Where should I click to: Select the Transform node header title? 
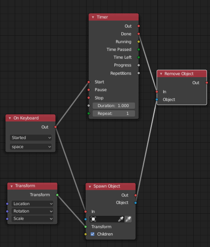pos(25,186)
